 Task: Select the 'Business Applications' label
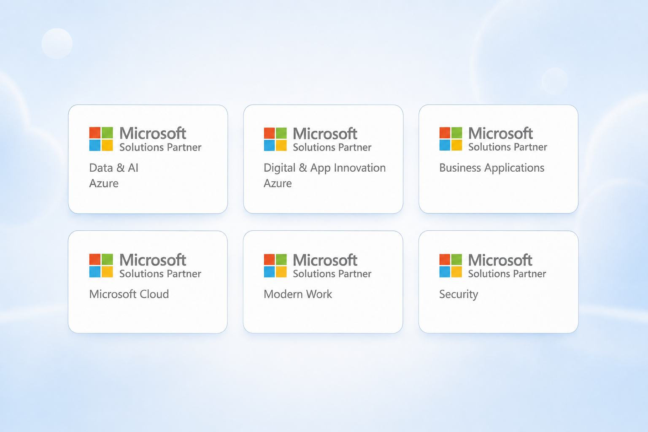[x=492, y=168]
